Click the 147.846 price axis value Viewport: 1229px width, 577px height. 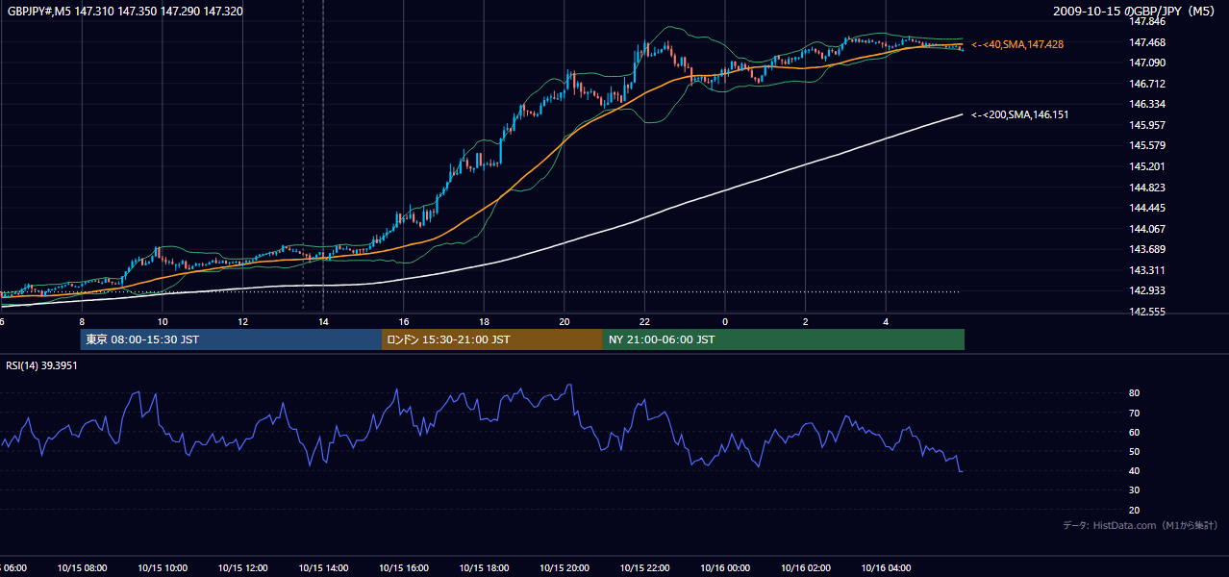click(x=1146, y=21)
